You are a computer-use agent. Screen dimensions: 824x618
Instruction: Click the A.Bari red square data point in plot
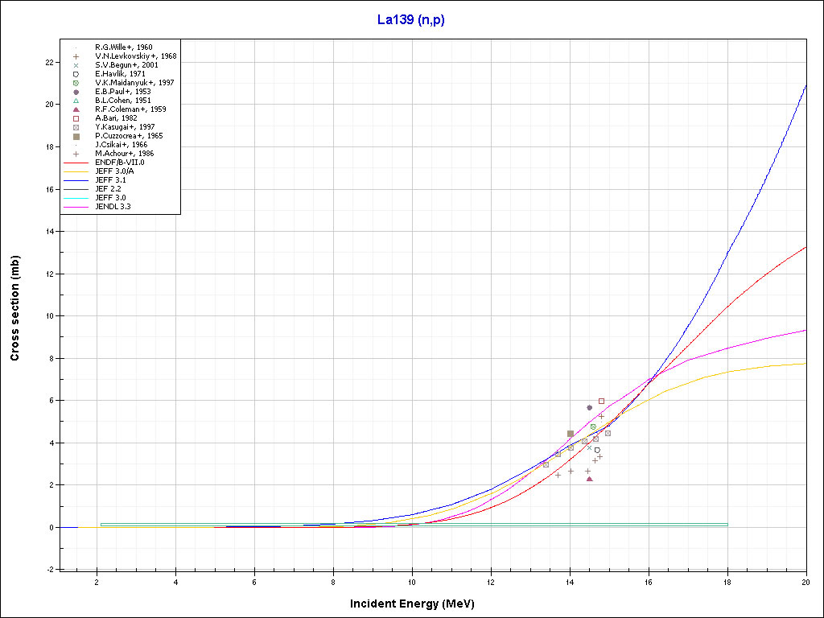click(x=601, y=401)
